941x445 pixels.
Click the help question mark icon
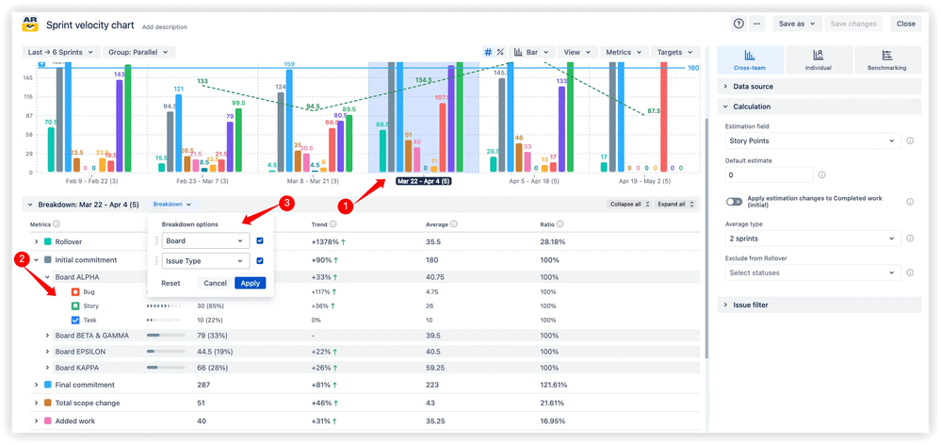pyautogui.click(x=738, y=24)
